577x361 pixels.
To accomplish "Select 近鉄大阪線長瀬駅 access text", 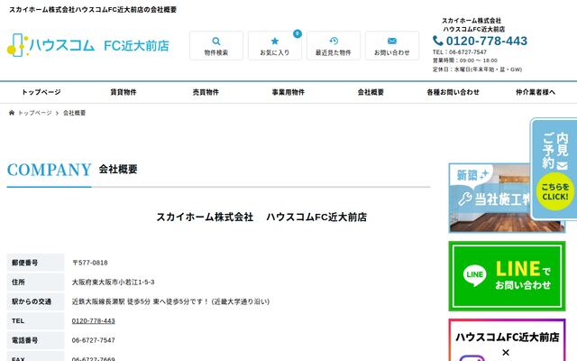I will [170, 301].
